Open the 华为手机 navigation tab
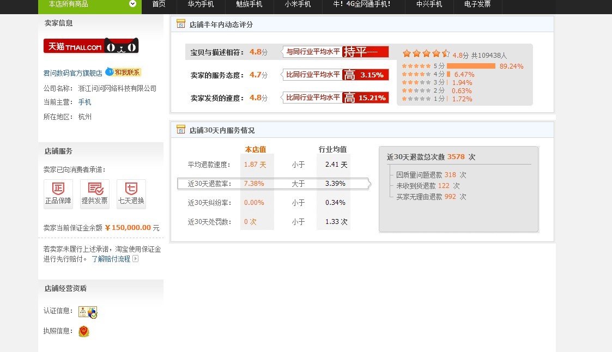612x352 pixels. (201, 4)
